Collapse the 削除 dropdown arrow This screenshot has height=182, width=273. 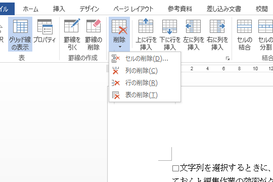[x=120, y=47]
